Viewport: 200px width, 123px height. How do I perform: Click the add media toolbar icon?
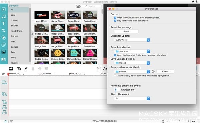[11, 69]
